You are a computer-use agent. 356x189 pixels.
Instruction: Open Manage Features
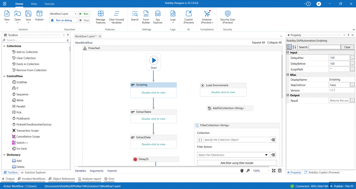coord(101,17)
